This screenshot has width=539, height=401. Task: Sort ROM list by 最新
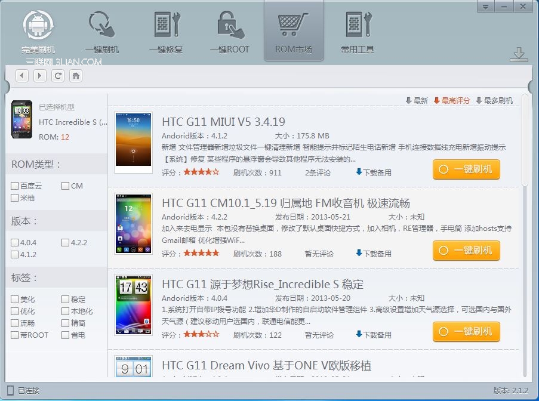tap(416, 100)
